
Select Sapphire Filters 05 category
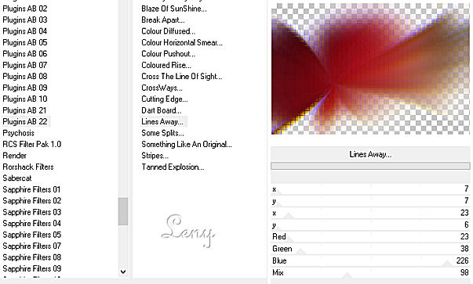coord(32,235)
